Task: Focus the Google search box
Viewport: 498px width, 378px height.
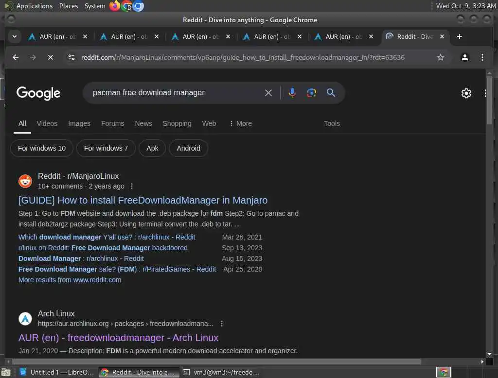Action: tap(176, 93)
